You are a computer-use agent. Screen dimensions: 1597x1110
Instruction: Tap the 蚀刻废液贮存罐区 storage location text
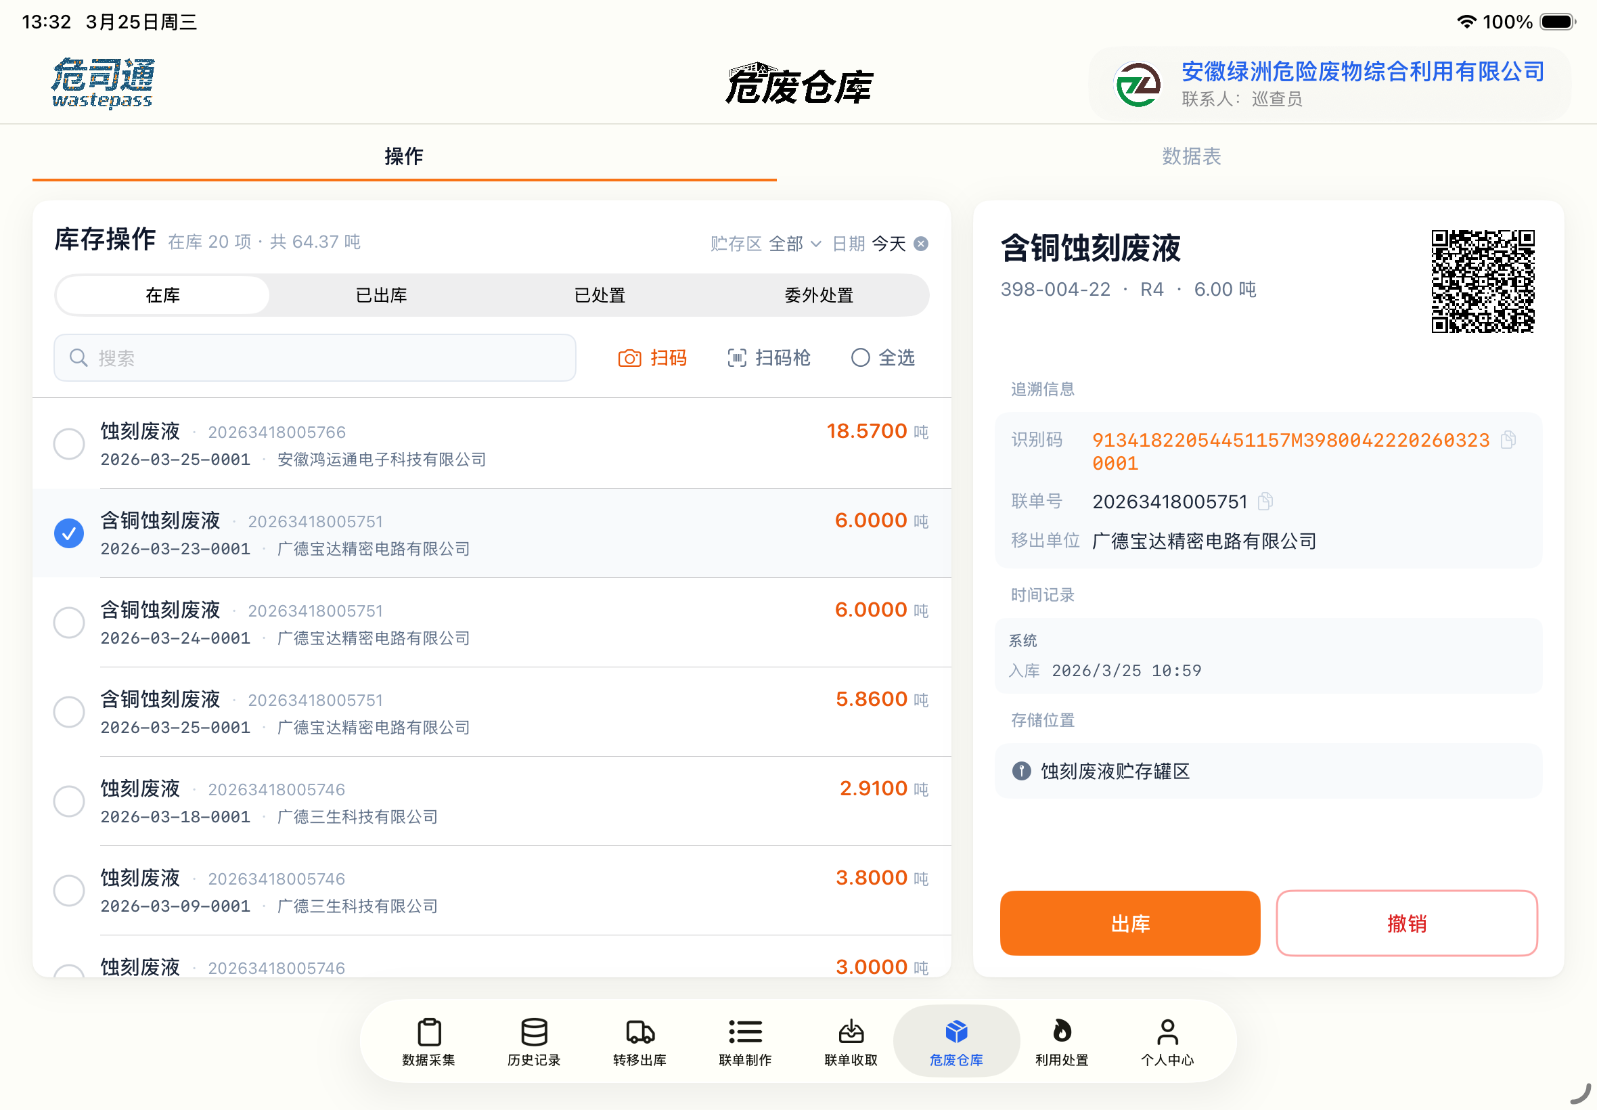pos(1115,771)
